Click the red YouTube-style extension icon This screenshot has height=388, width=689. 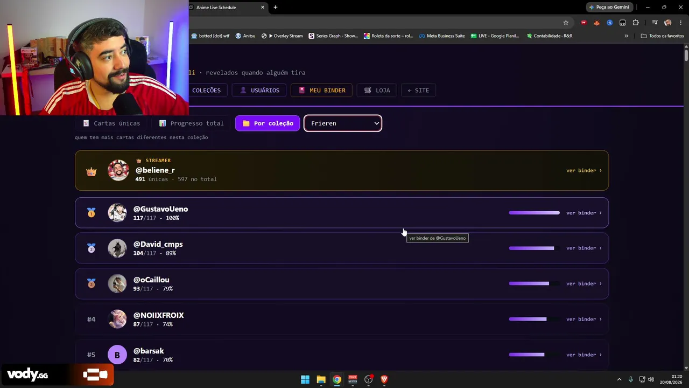click(x=583, y=23)
